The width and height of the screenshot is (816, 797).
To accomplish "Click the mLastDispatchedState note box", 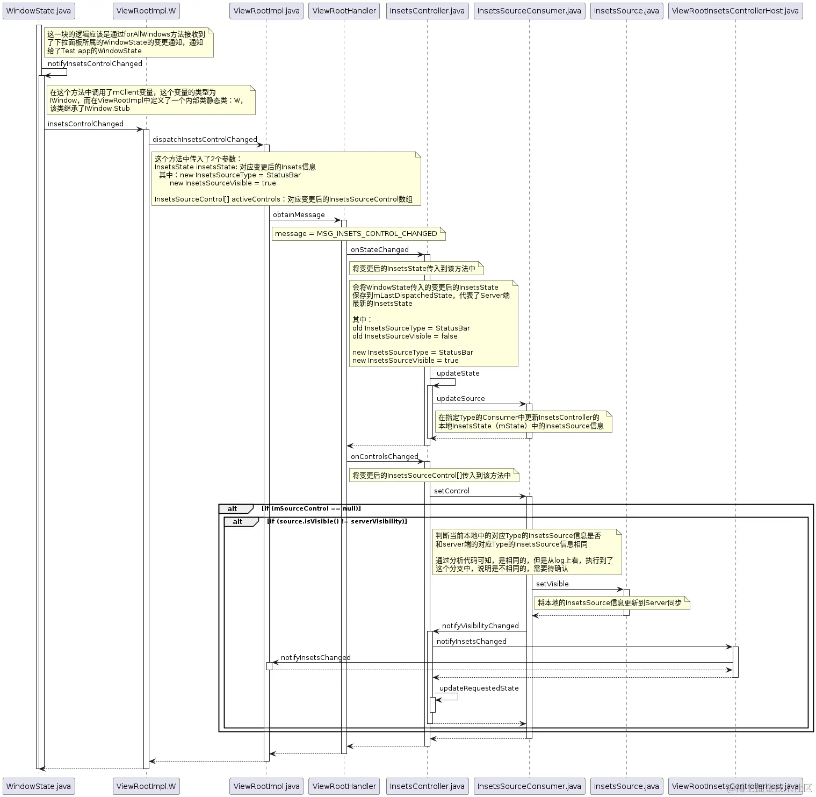I will pyautogui.click(x=432, y=322).
